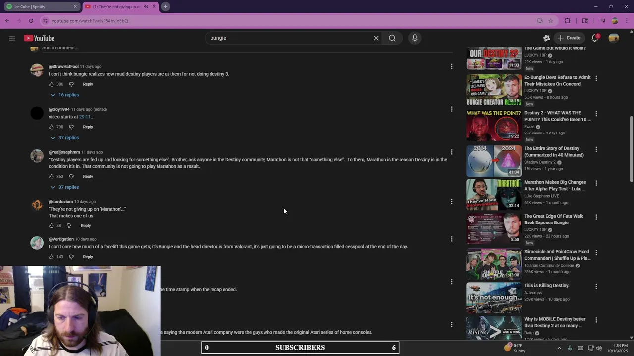This screenshot has height=356, width=634.
Task: Open the notifications bell
Action: coord(595,38)
